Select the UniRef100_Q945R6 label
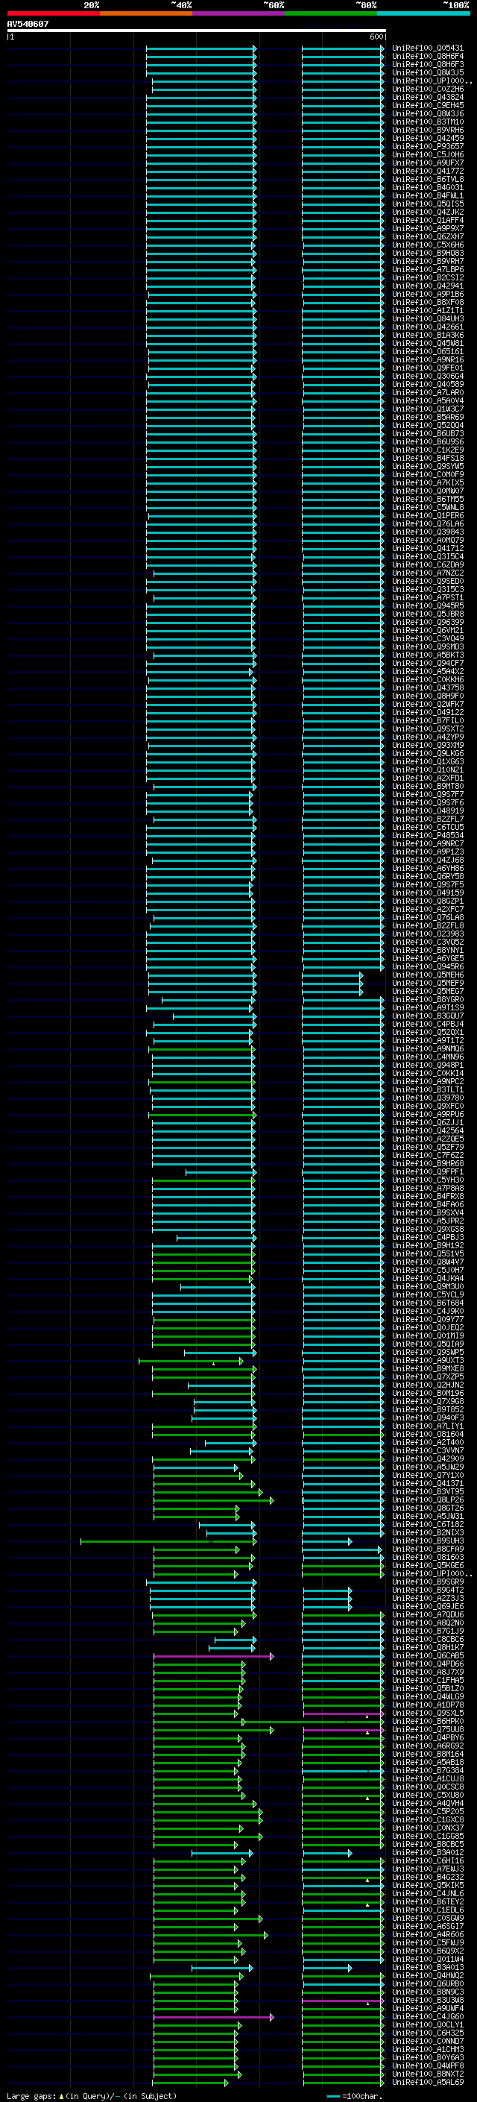 [428, 967]
